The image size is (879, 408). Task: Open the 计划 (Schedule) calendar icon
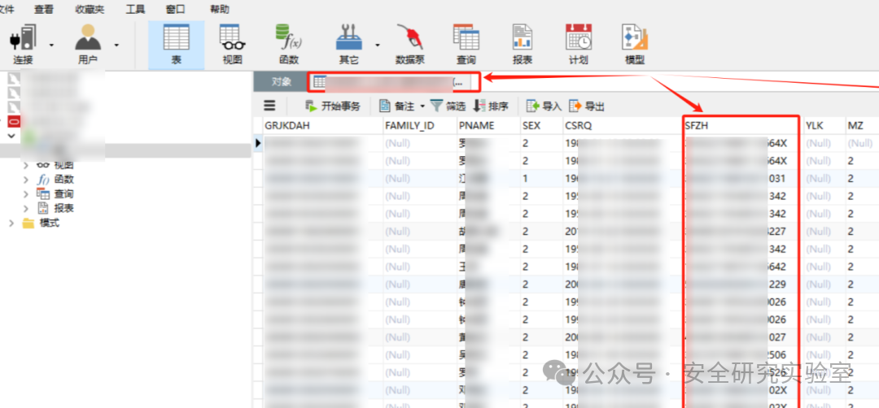coord(578,37)
